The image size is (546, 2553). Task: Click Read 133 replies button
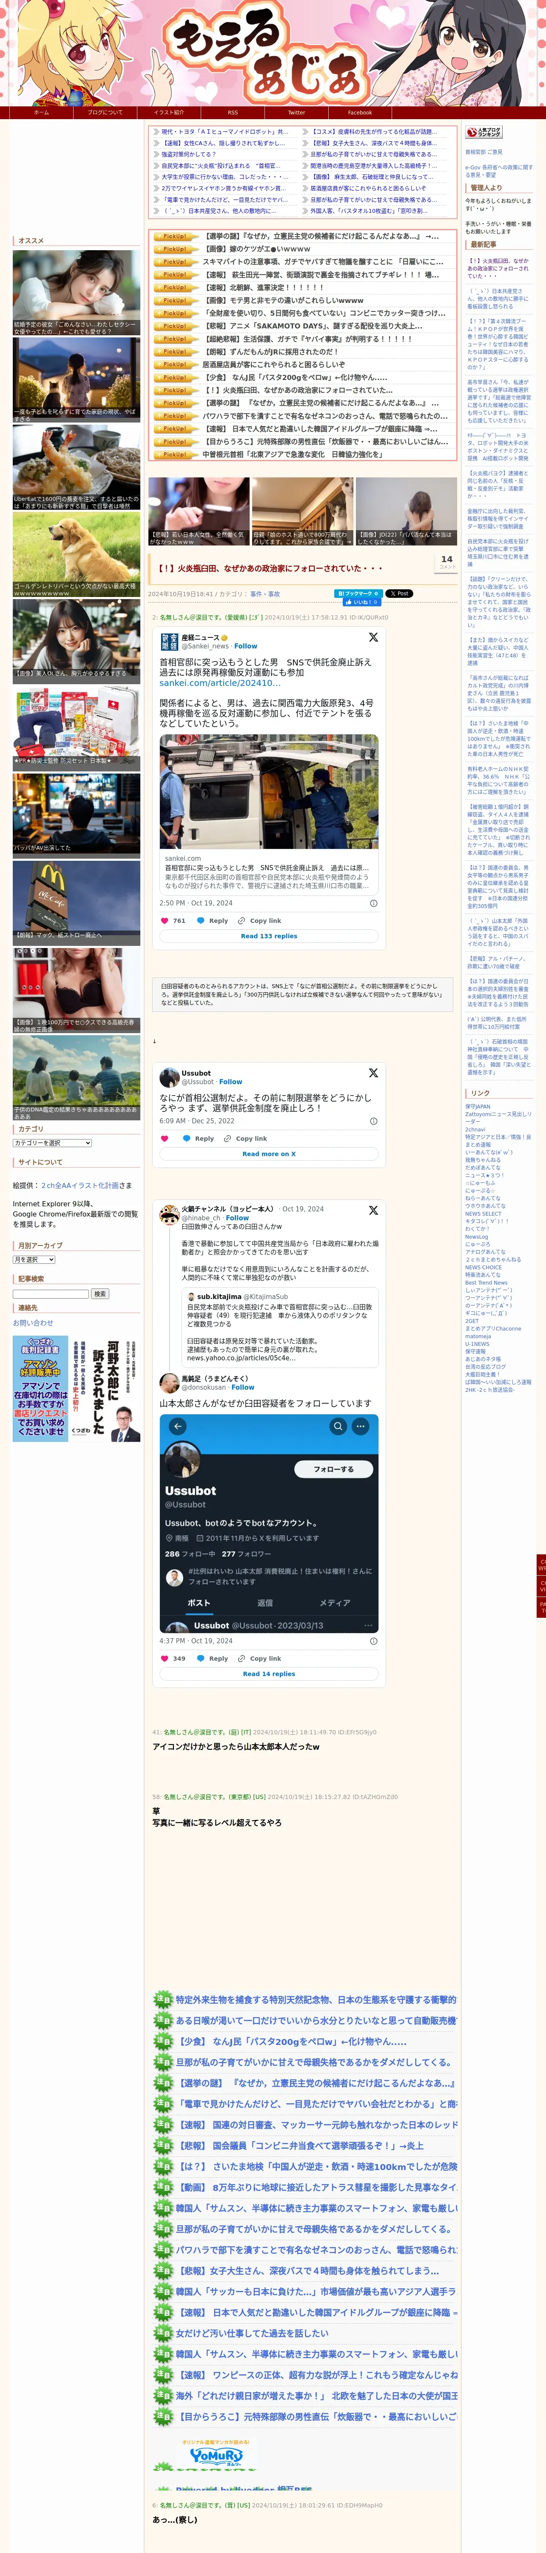269,936
